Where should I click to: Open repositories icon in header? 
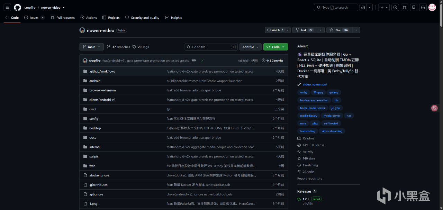click(x=414, y=7)
